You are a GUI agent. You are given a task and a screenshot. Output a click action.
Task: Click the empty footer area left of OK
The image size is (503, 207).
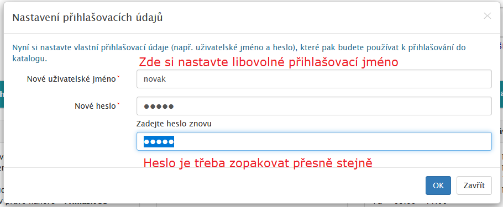(215, 185)
